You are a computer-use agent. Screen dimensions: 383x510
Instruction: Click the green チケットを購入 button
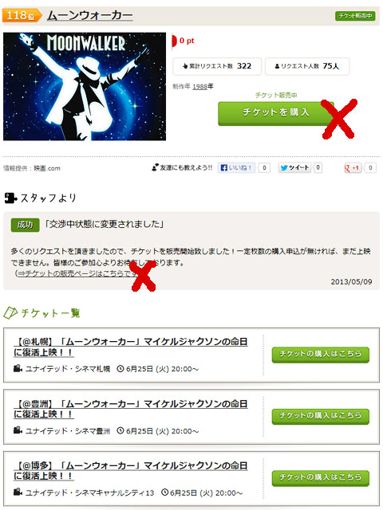[x=275, y=113]
